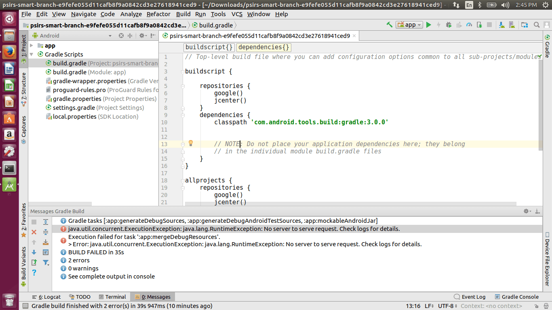Run app with the green play icon
Viewport: 552px width, 310px height.
[428, 25]
